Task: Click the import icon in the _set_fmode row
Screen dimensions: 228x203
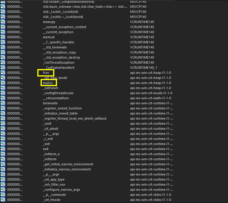Action: [x=3, y=200]
